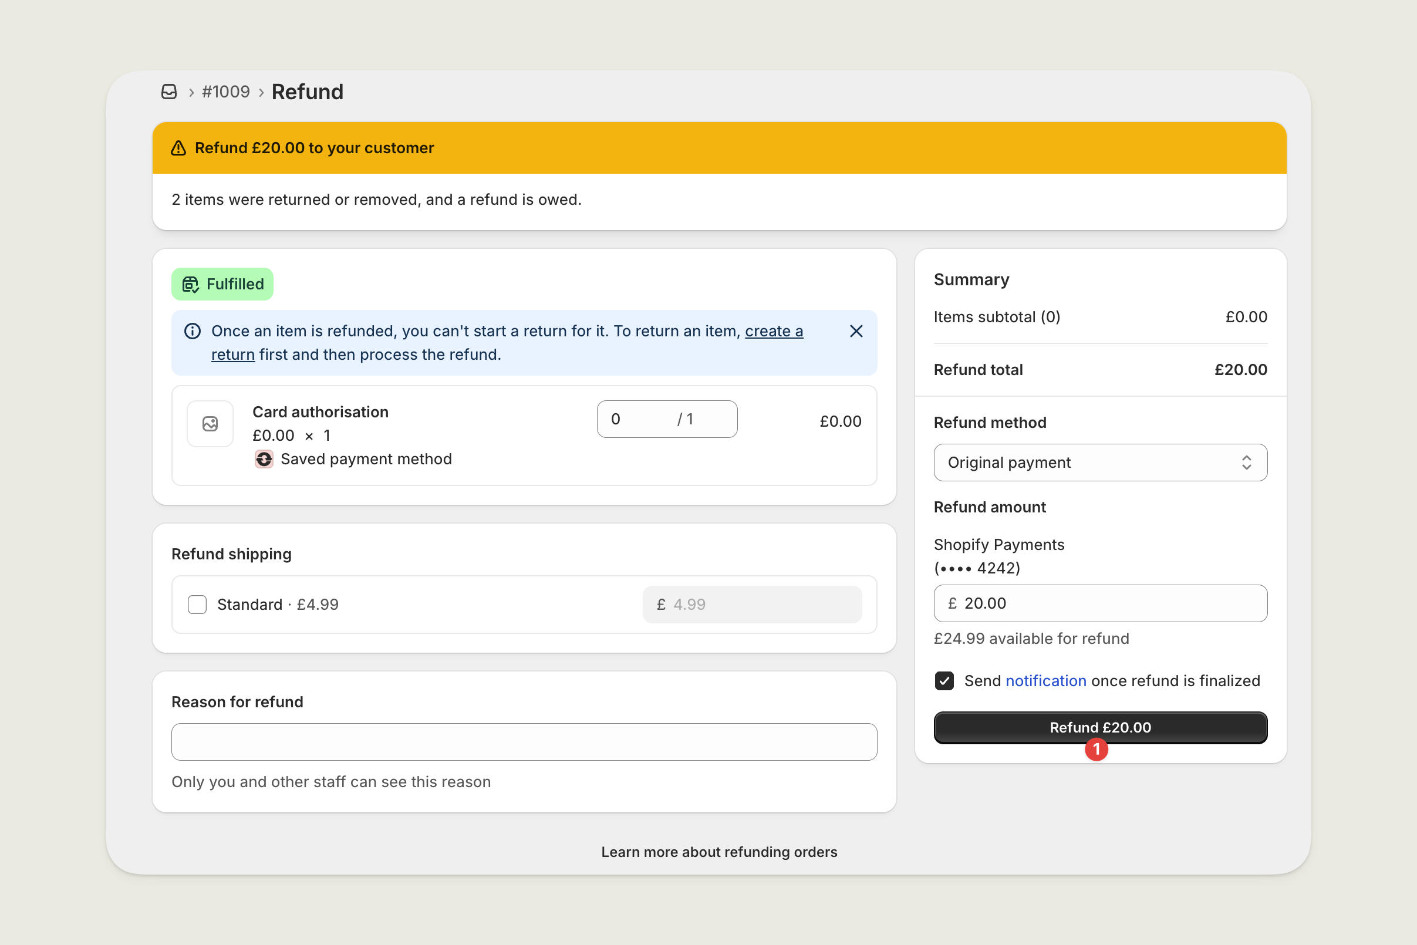1417x945 pixels.
Task: Focus the Reason for refund text field
Action: (524, 742)
